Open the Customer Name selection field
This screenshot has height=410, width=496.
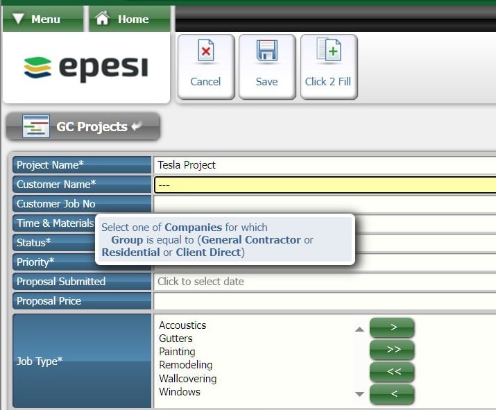tap(325, 185)
